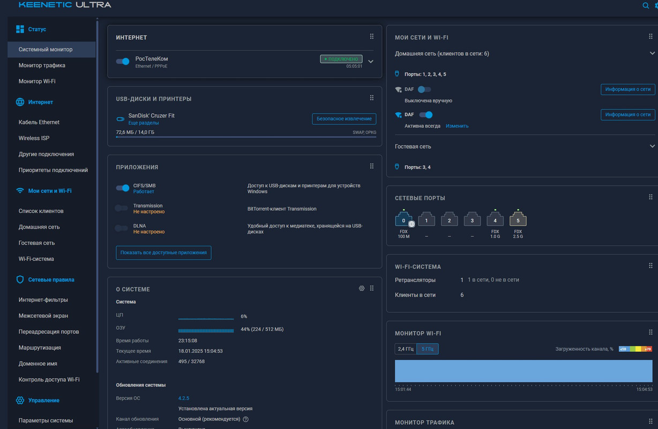The height and width of the screenshot is (429, 658).
Task: Open settings gear in О системе card
Action: tap(362, 289)
